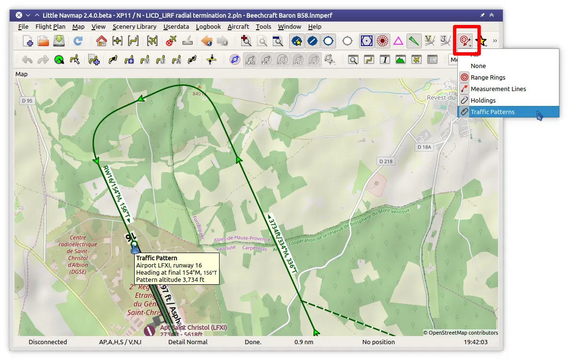Save the flight plan using the green arrow disk icon

[x=59, y=41]
